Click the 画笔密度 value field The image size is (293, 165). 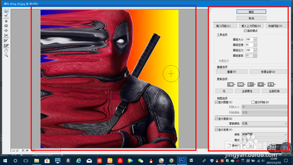coord(249,45)
